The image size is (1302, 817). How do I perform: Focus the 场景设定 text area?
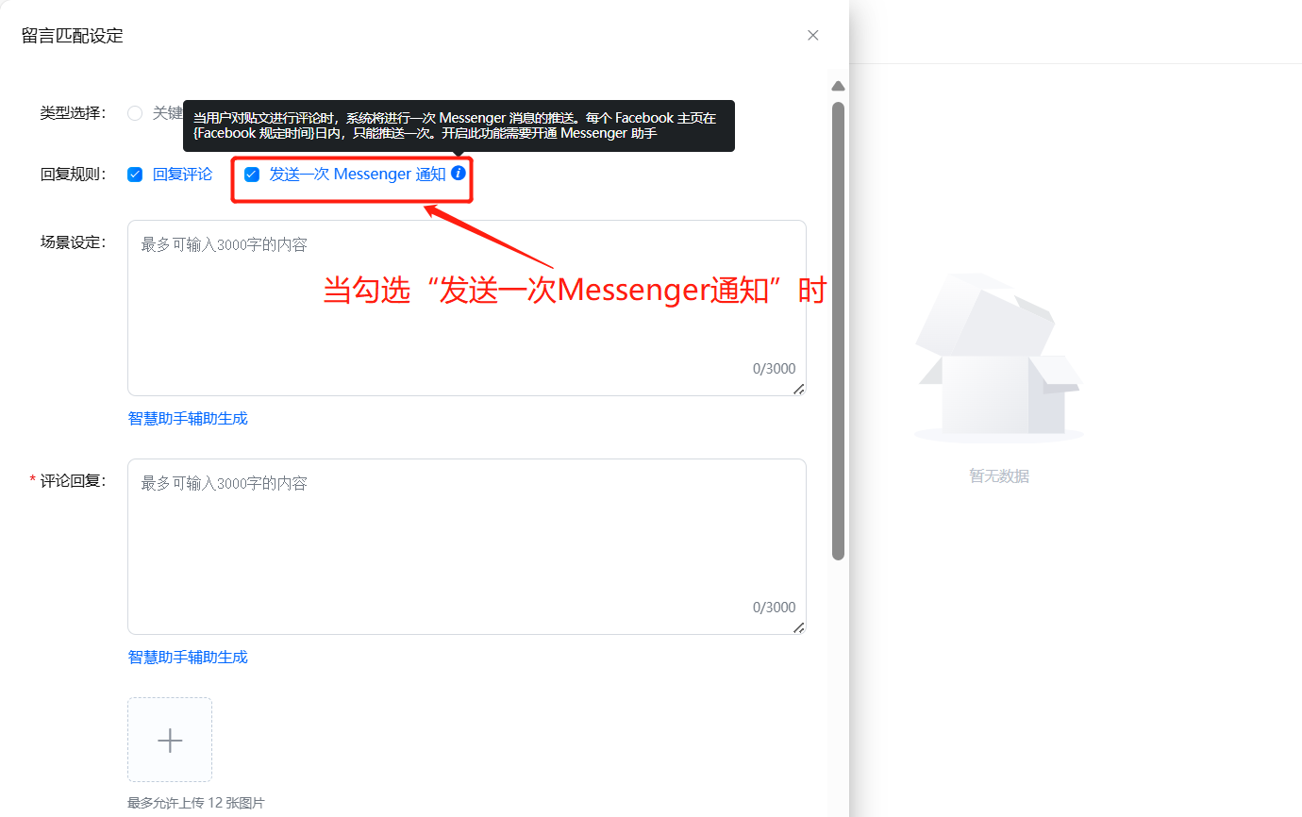pos(466,302)
